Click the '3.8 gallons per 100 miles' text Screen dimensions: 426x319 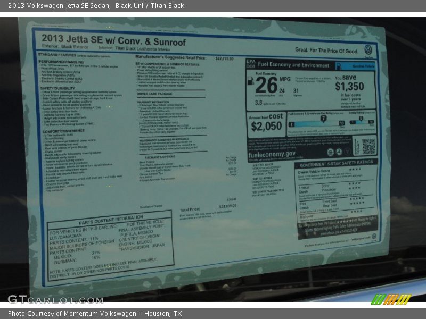point(270,103)
